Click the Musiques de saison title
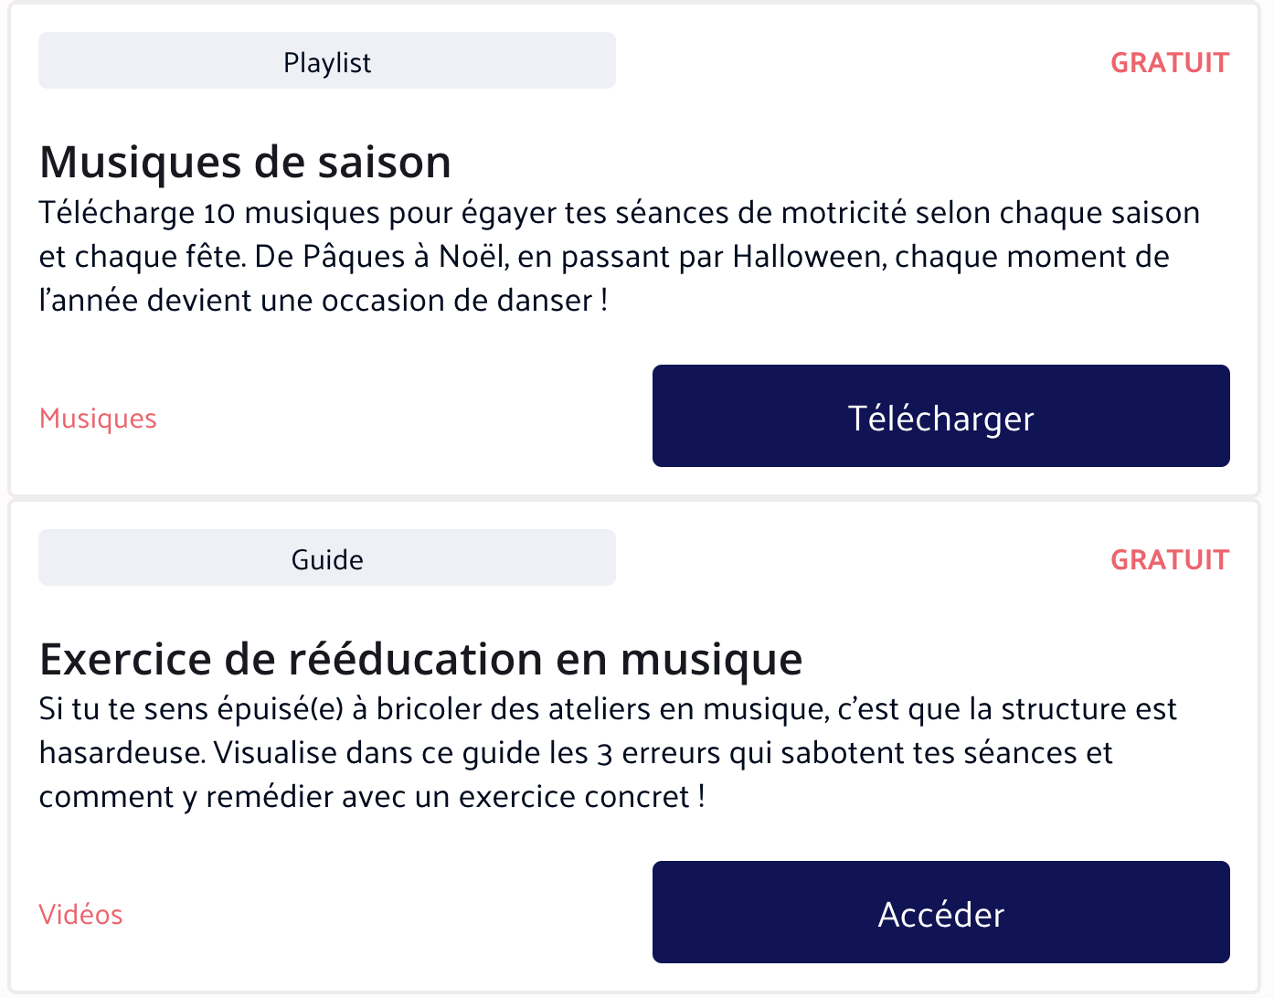 point(245,162)
